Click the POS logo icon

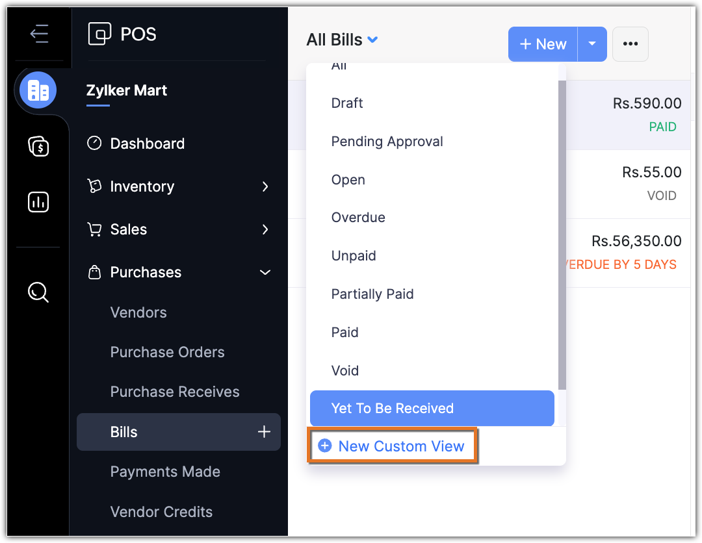(x=99, y=34)
